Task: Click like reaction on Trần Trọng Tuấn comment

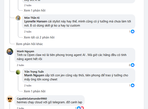Action: (x=133, y=85)
